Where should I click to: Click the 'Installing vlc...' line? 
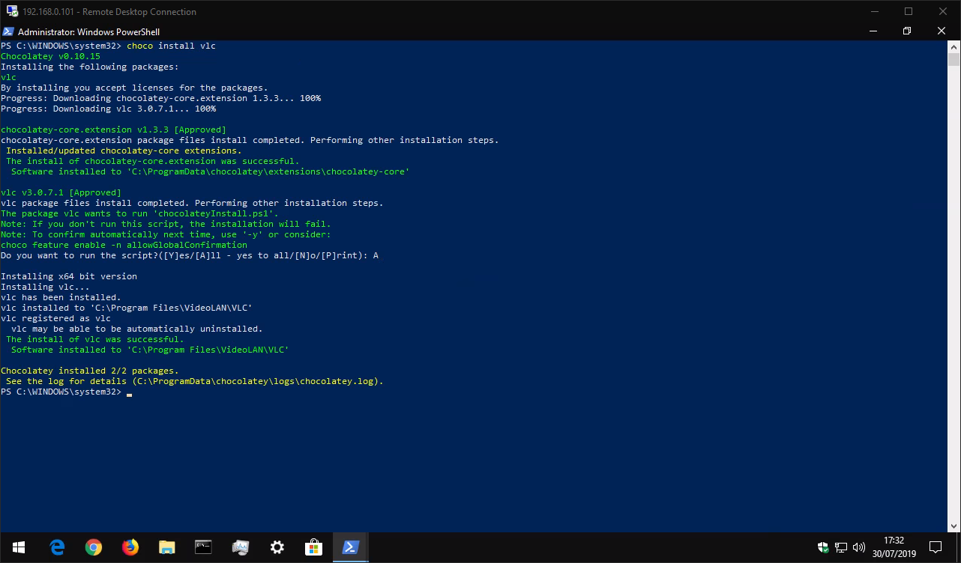click(x=45, y=287)
